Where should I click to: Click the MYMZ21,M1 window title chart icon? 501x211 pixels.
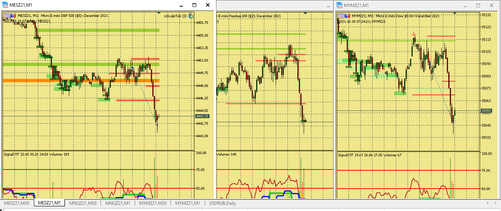(x=339, y=5)
